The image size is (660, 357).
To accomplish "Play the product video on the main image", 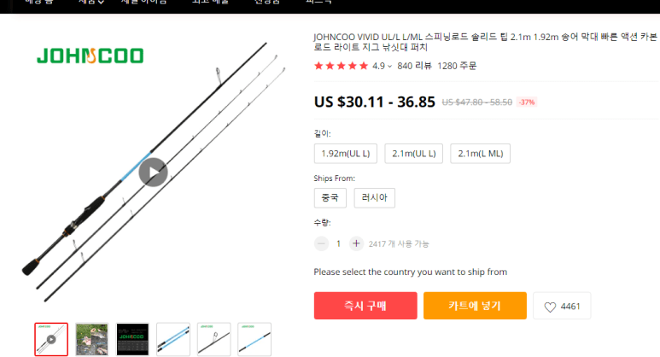I will (x=153, y=173).
